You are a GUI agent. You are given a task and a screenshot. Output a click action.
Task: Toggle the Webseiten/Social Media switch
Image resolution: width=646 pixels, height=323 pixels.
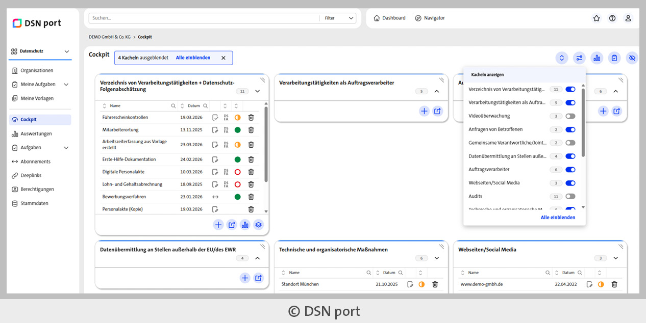click(x=570, y=183)
